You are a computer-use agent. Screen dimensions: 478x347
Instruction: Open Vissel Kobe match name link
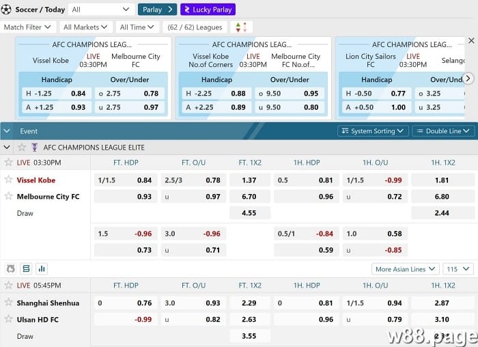(36, 180)
